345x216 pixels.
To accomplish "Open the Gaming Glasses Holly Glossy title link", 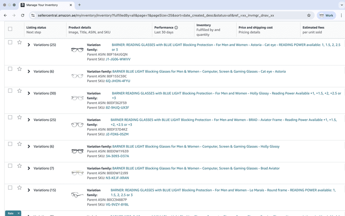I will point(196,146).
